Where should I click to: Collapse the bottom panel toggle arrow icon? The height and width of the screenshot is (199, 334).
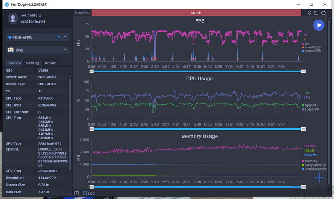pos(77,193)
